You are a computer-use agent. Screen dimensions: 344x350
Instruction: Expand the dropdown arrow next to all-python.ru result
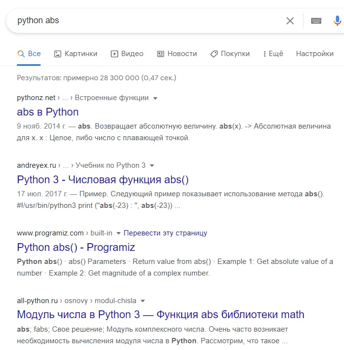pos(143,301)
